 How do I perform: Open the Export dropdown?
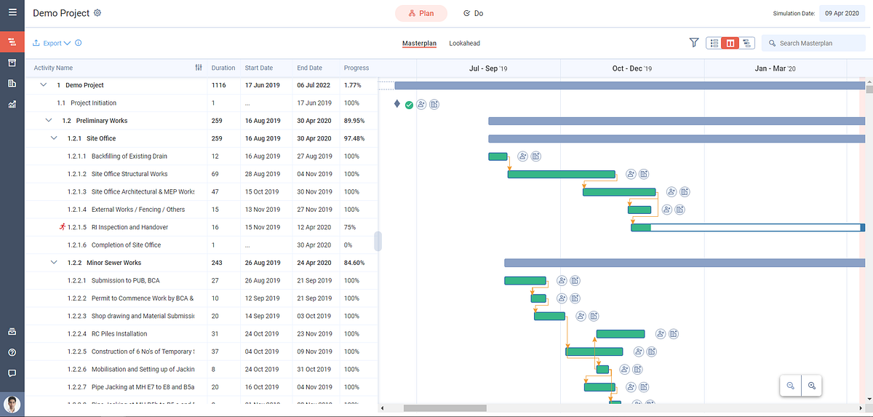pyautogui.click(x=52, y=43)
